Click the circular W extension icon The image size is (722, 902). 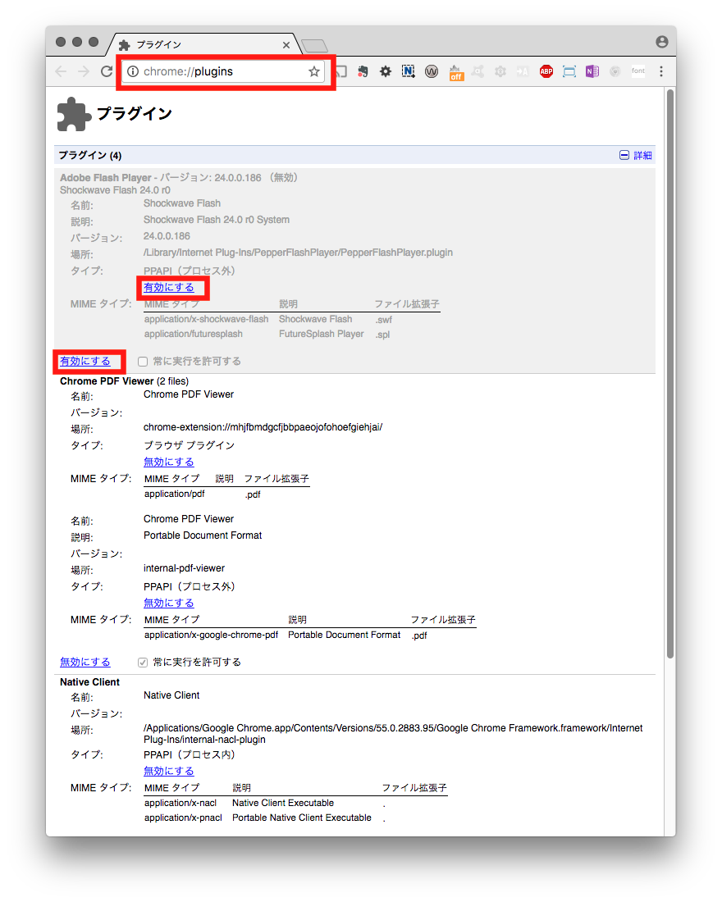(x=432, y=71)
